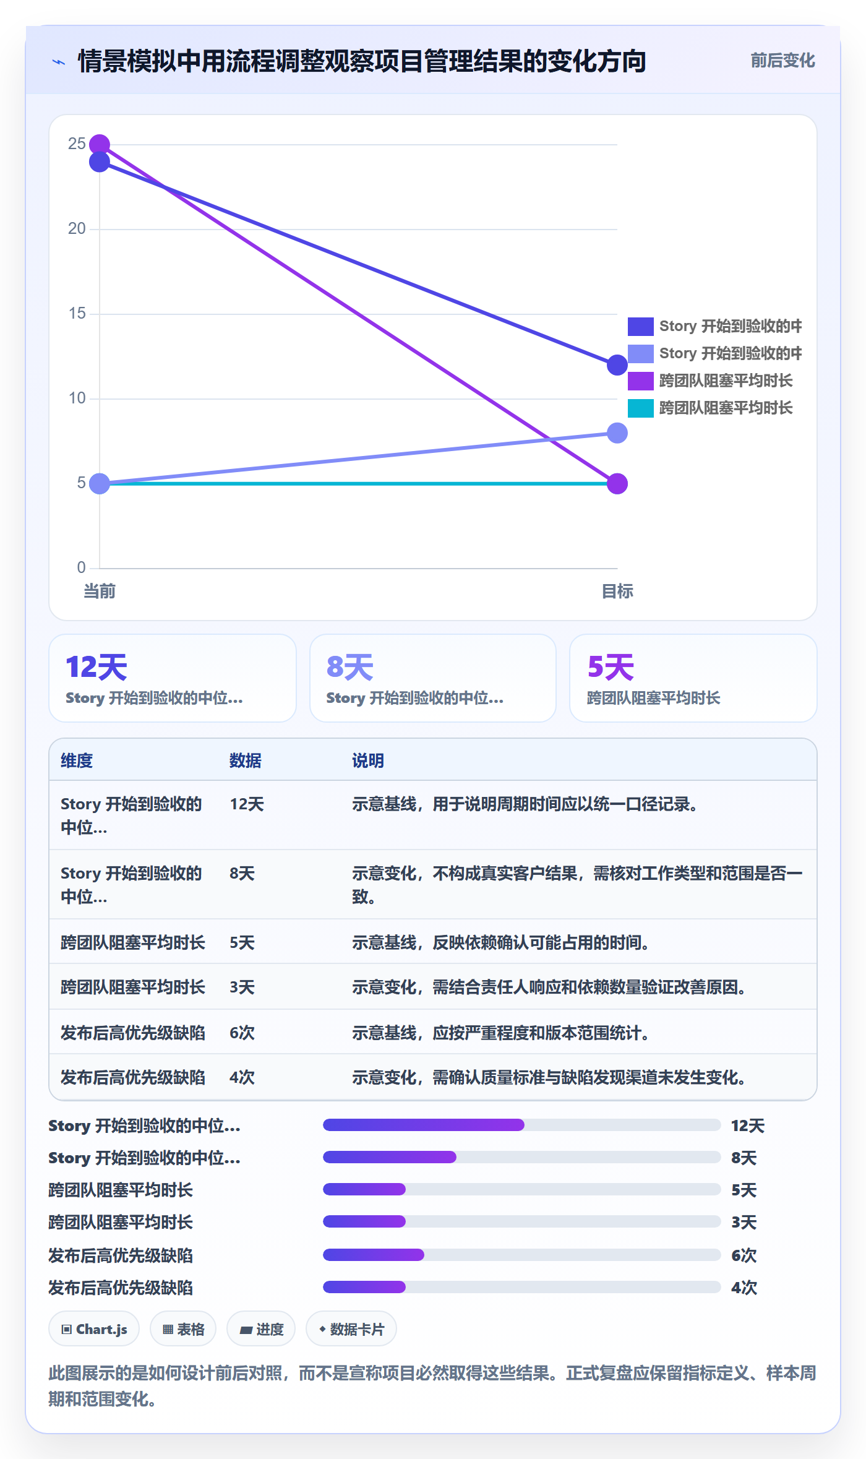Select the table row describing 统一口径记录

[433, 815]
